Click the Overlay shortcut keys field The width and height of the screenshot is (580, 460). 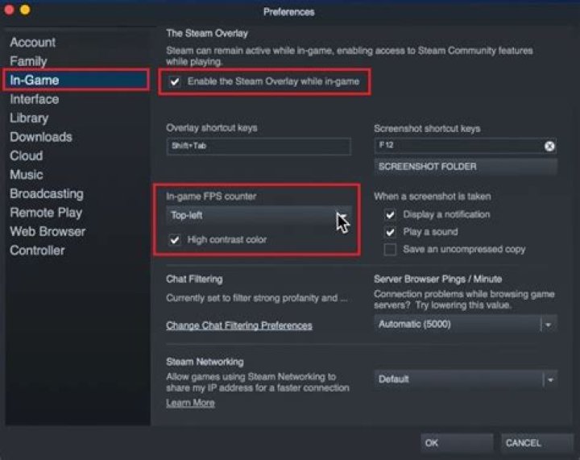click(x=259, y=146)
